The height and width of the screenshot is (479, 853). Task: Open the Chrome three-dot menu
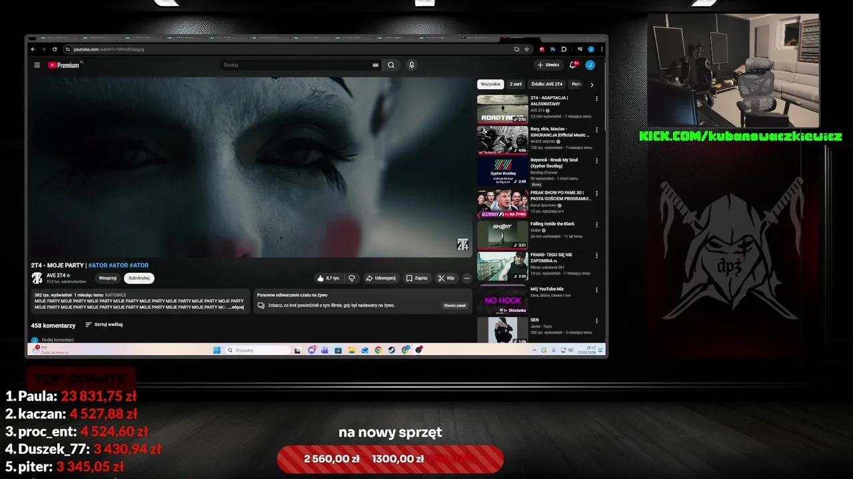click(602, 49)
